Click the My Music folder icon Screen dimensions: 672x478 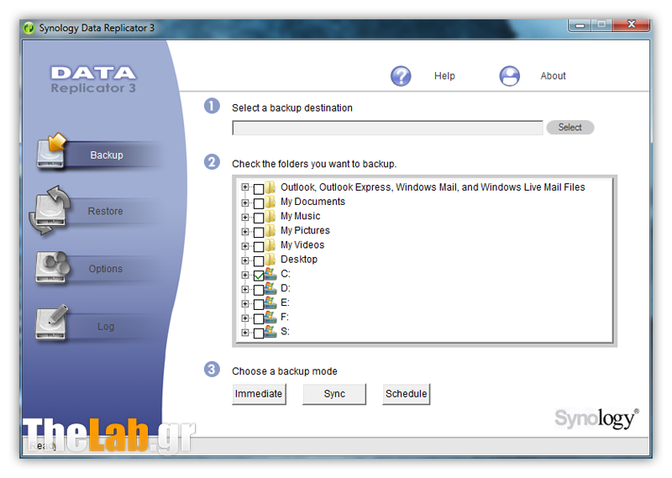270,216
